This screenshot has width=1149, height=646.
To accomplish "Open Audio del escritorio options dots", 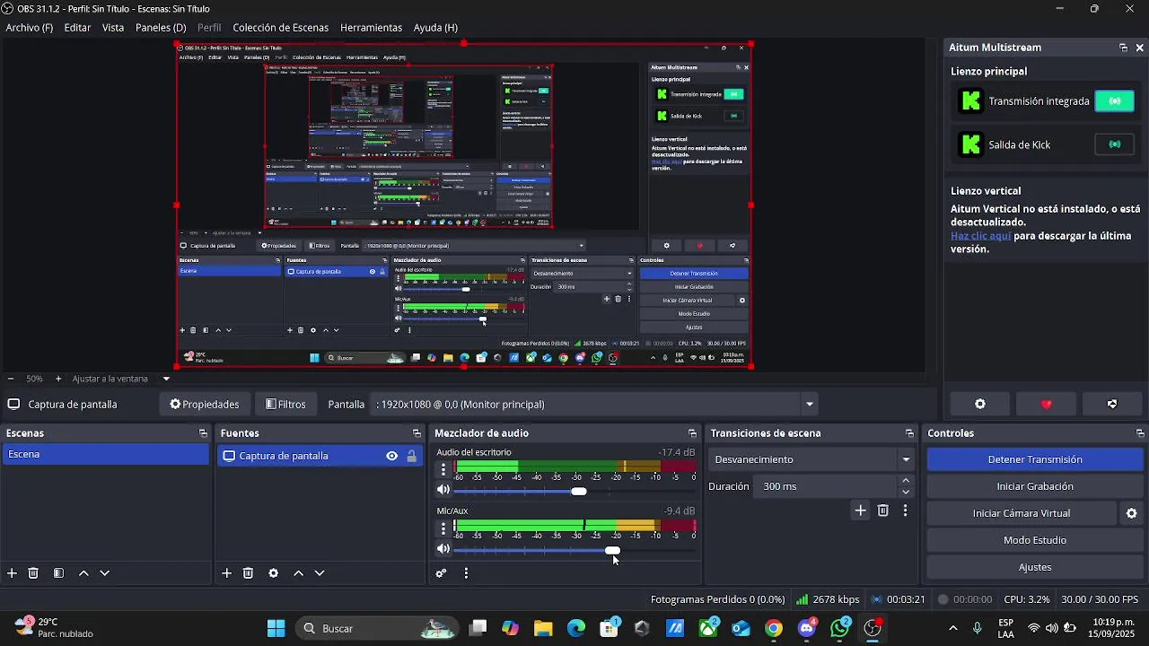I will click(x=443, y=469).
